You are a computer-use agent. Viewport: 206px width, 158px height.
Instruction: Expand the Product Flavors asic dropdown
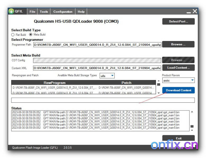[x=178, y=80]
